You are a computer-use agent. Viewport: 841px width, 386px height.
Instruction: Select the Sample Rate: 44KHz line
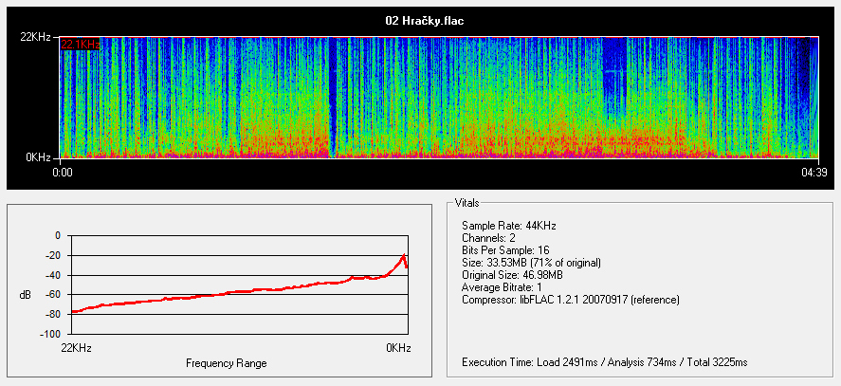(508, 226)
